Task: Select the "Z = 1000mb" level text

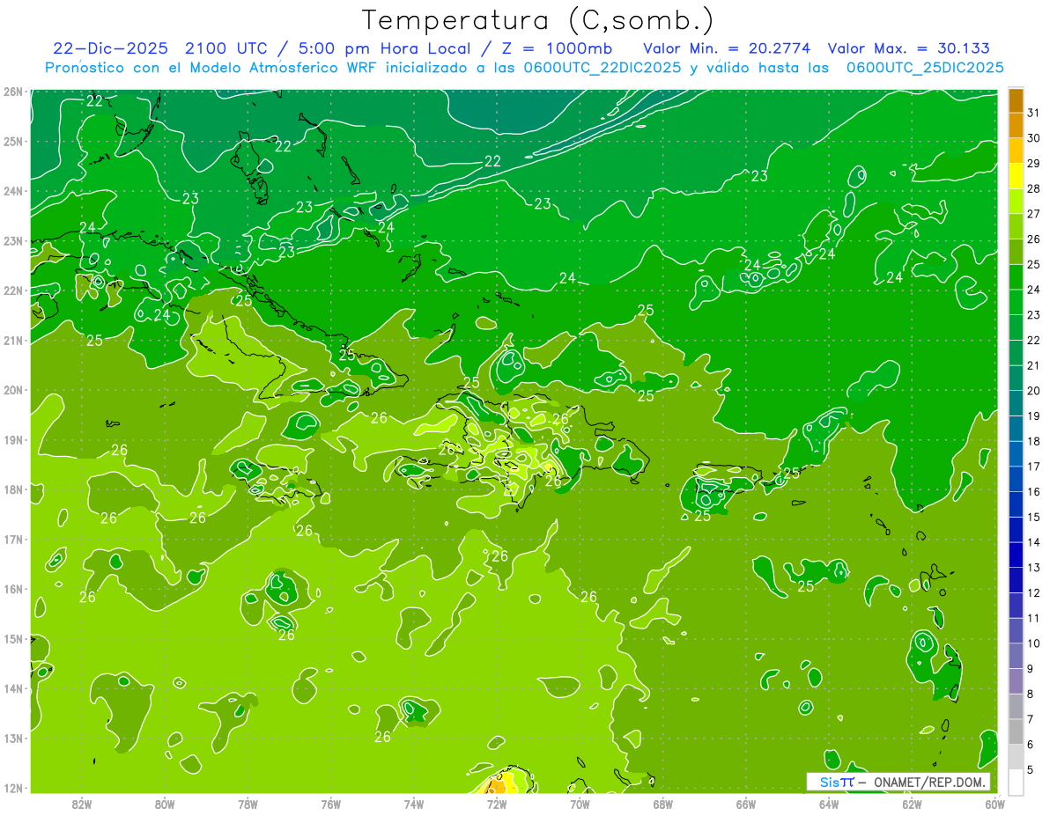Action: click(559, 48)
